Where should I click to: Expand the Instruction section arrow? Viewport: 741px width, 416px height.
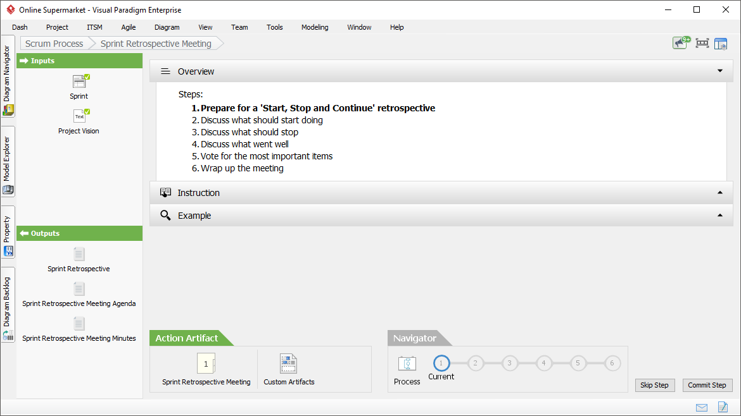pos(720,192)
